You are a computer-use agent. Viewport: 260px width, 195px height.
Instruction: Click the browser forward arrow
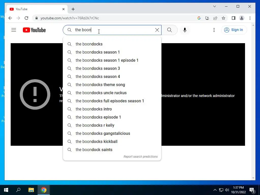(x=18, y=18)
